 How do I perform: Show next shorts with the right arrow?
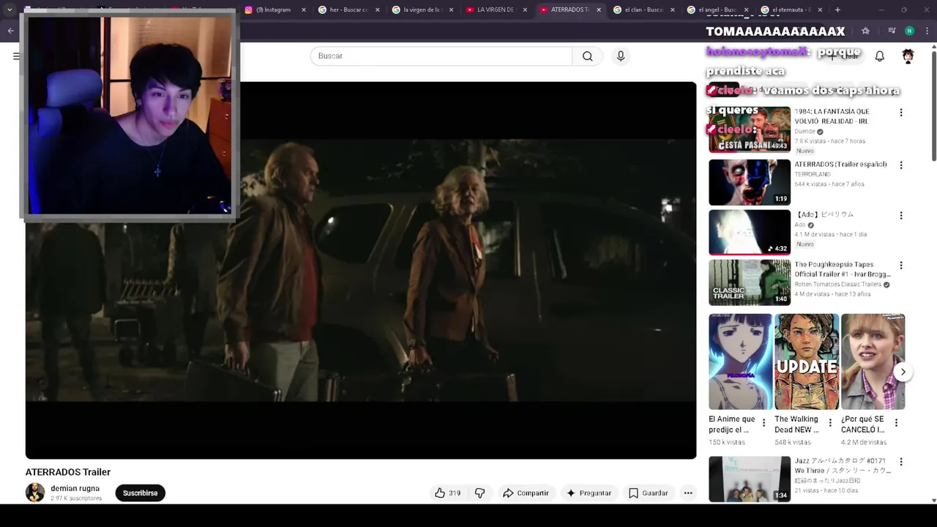click(x=903, y=372)
